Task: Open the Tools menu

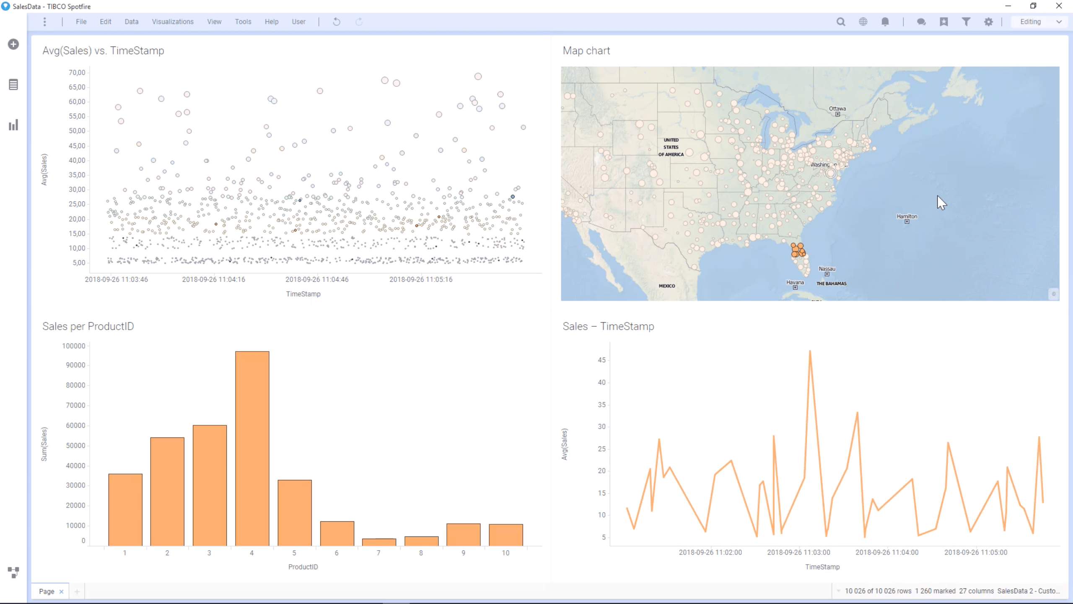Action: 243,21
